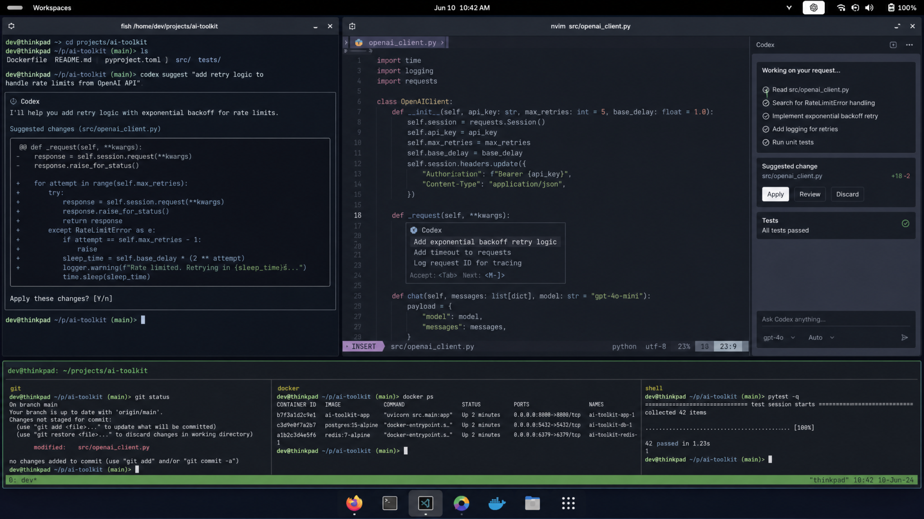The width and height of the screenshot is (924, 519).
Task: Show the applications grid from dock
Action: click(568, 503)
